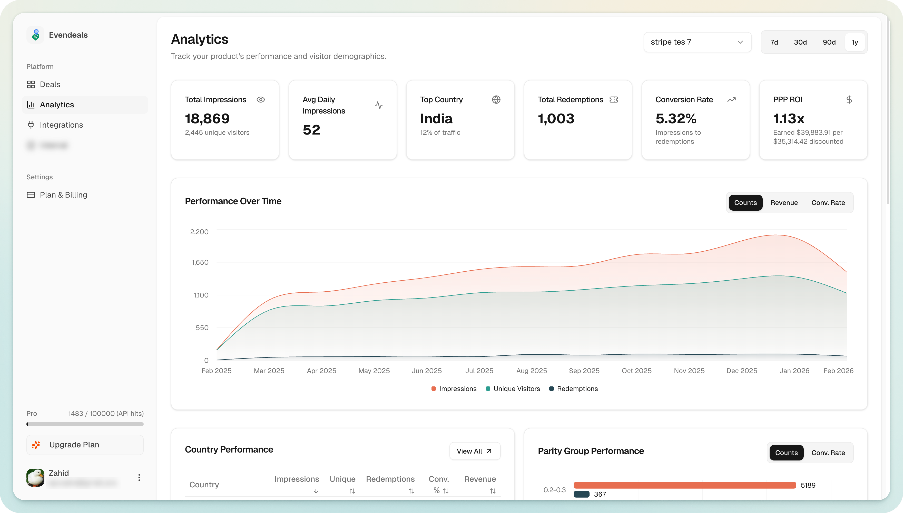Select the 7d time range
903x513 pixels.
774,42
